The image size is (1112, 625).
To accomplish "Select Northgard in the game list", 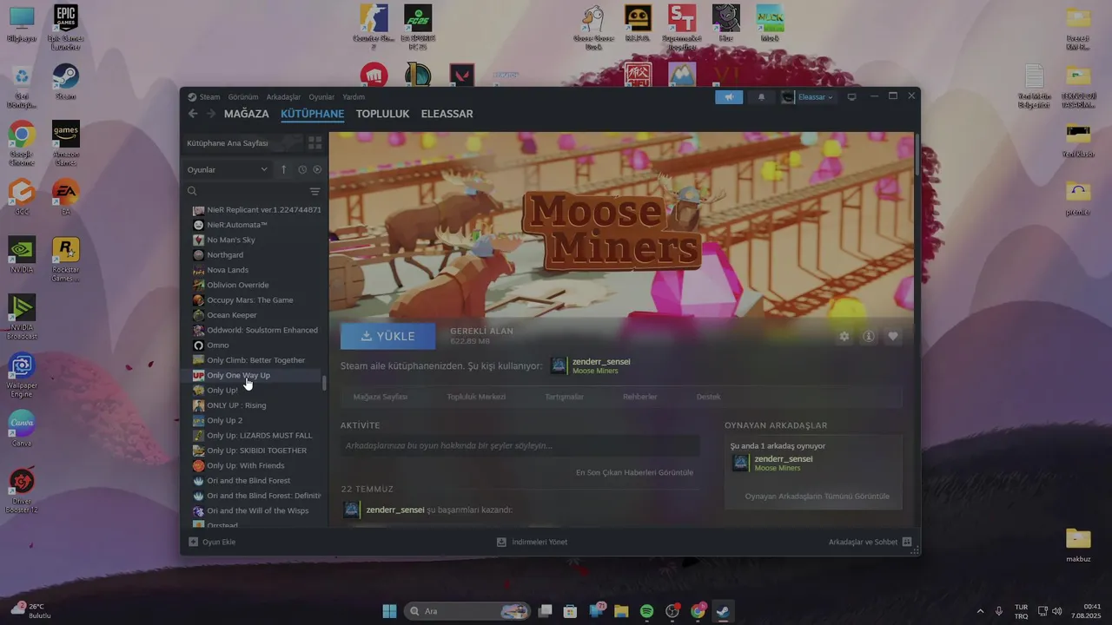I will click(x=225, y=255).
